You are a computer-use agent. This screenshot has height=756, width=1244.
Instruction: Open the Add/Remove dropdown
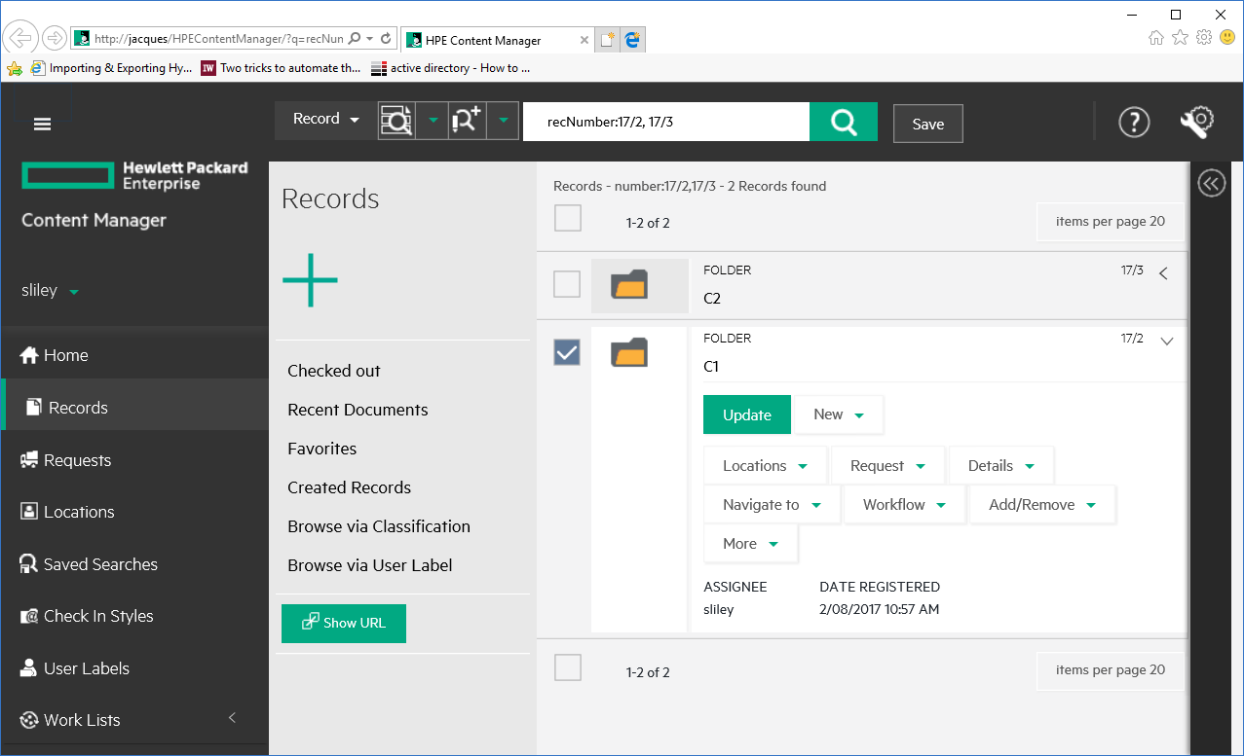point(1042,505)
